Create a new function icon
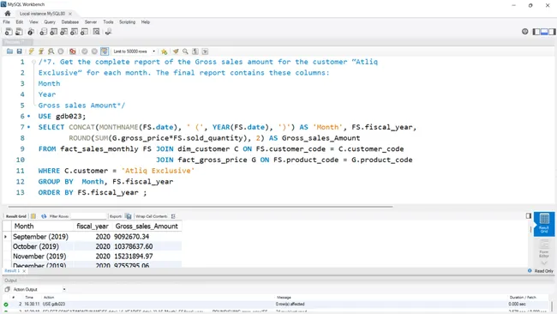The width and height of the screenshot is (557, 314). click(84, 32)
